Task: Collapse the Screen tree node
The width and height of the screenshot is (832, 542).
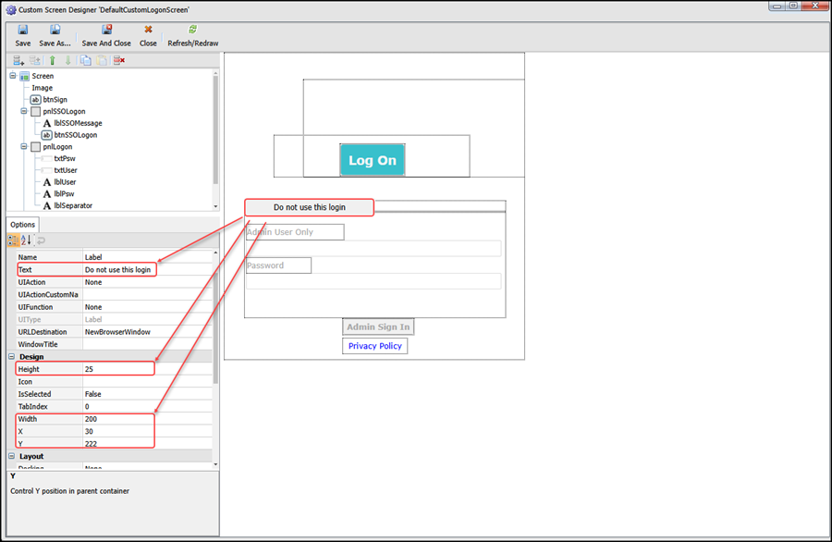Action: (13, 76)
